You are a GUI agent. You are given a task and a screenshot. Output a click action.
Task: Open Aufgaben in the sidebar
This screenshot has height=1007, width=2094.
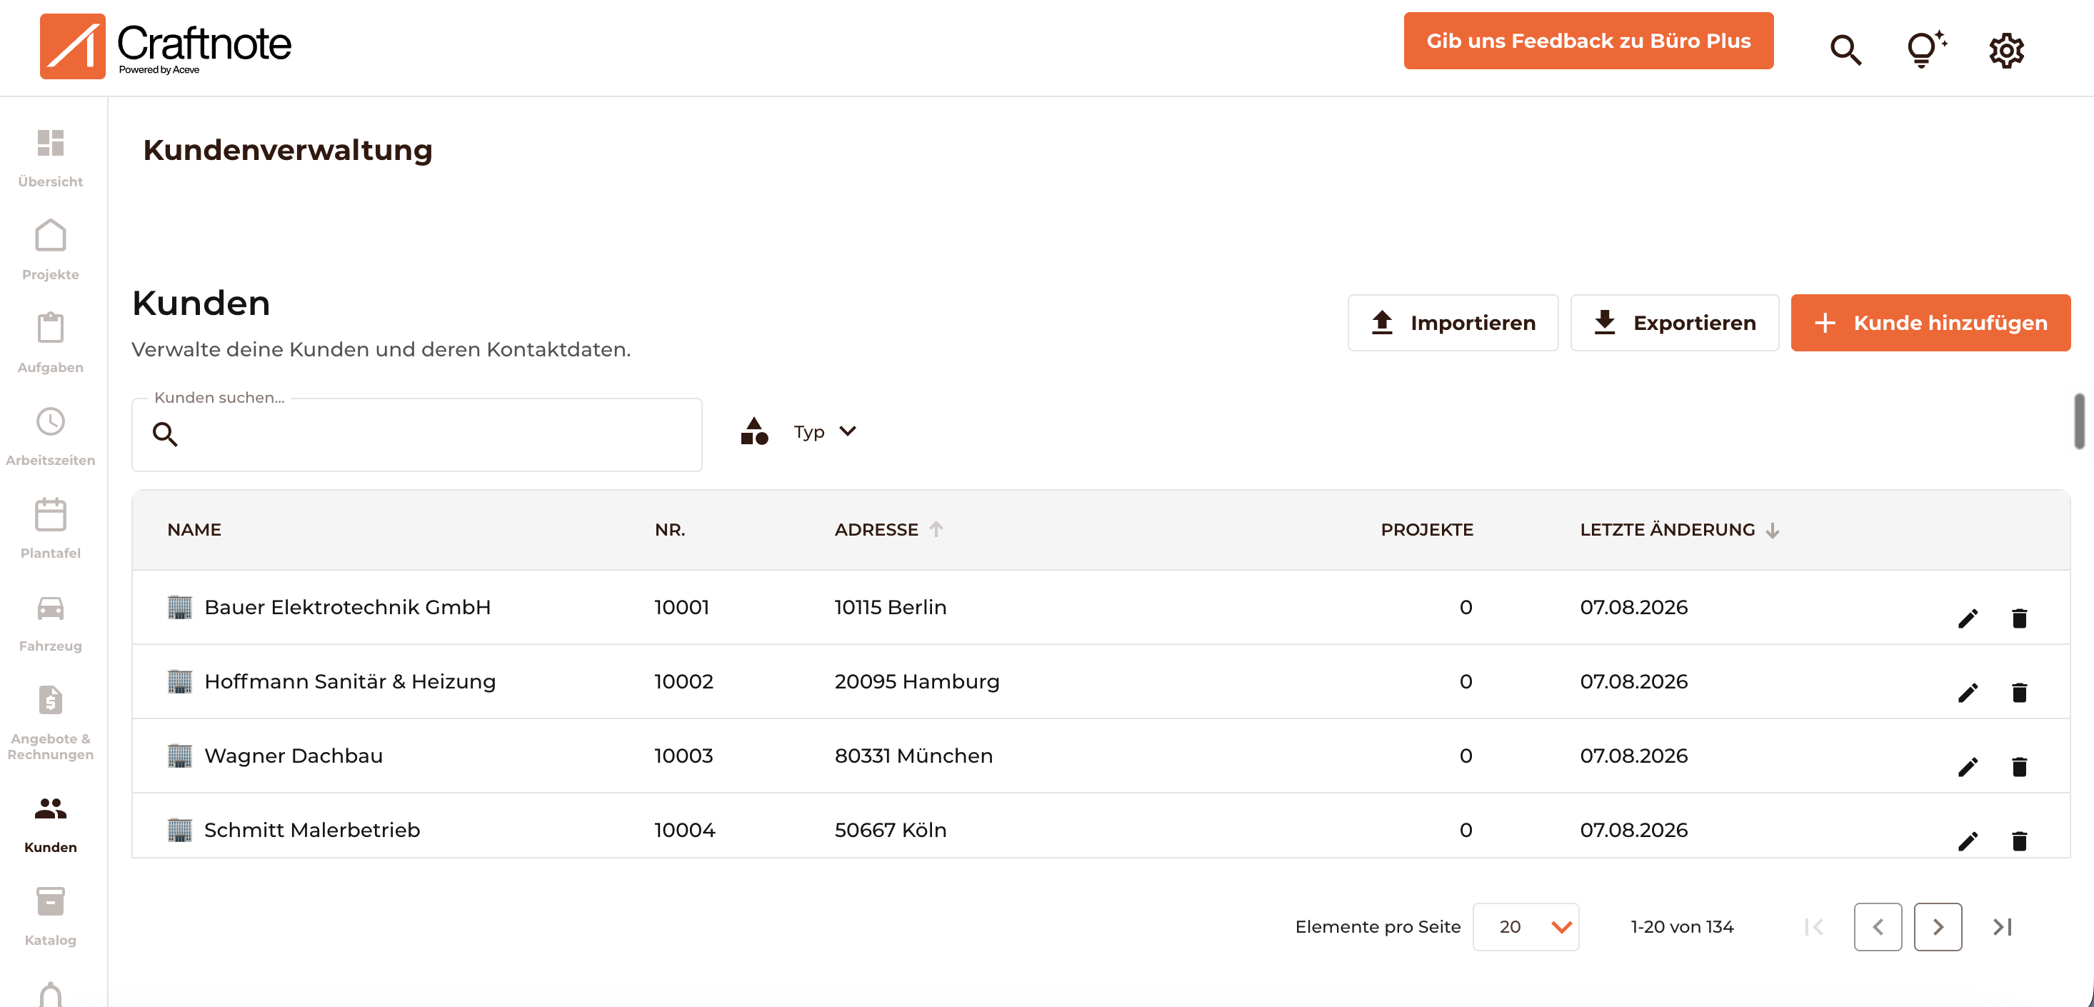click(51, 343)
